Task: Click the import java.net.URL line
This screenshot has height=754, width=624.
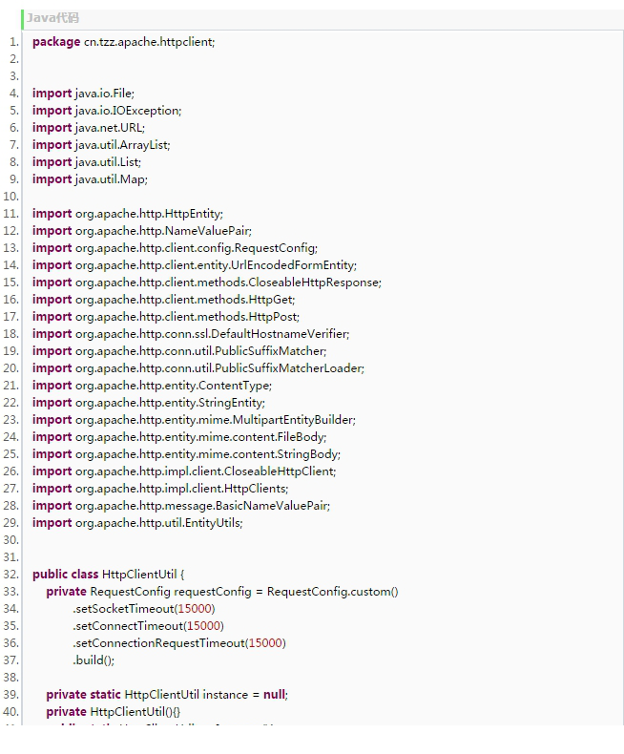Action: [x=89, y=128]
